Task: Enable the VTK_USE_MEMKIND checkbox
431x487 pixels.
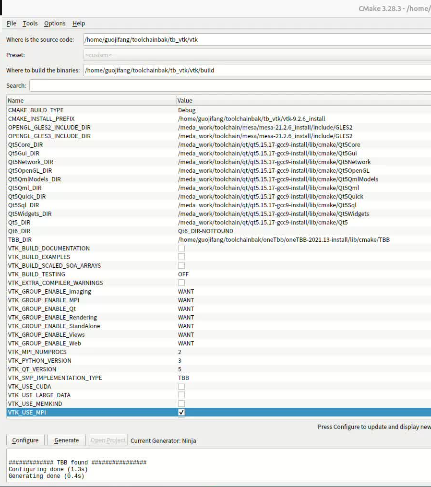Action: [x=181, y=404]
